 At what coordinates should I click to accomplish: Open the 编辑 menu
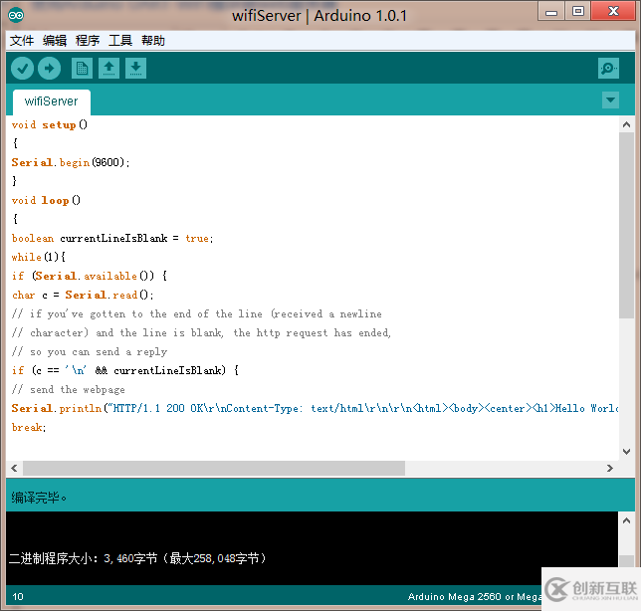point(55,41)
